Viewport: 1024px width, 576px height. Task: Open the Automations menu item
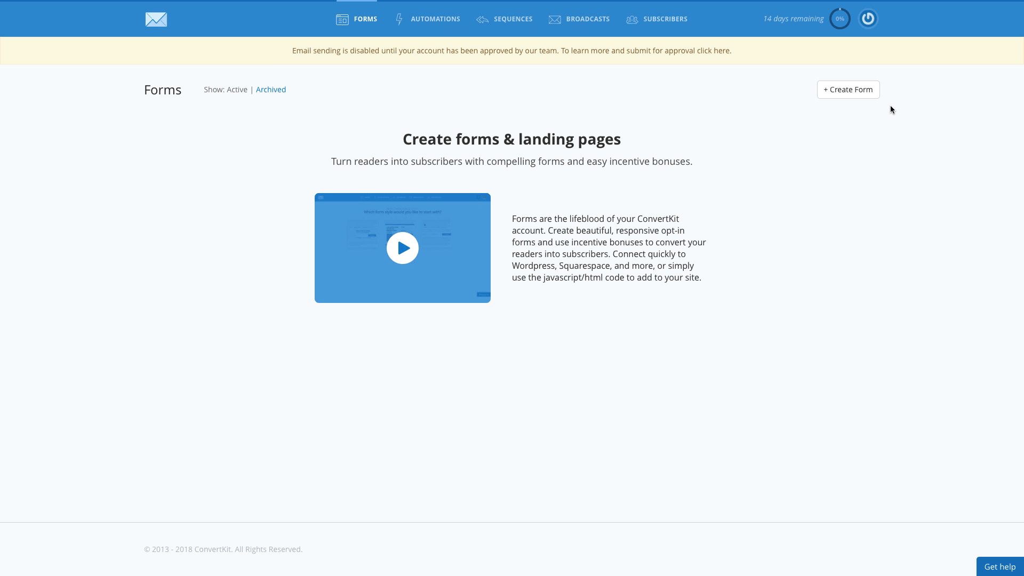tap(435, 19)
